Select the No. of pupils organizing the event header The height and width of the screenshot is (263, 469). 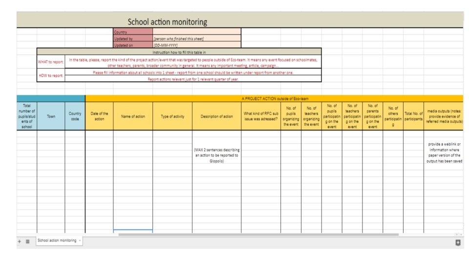[x=291, y=116]
